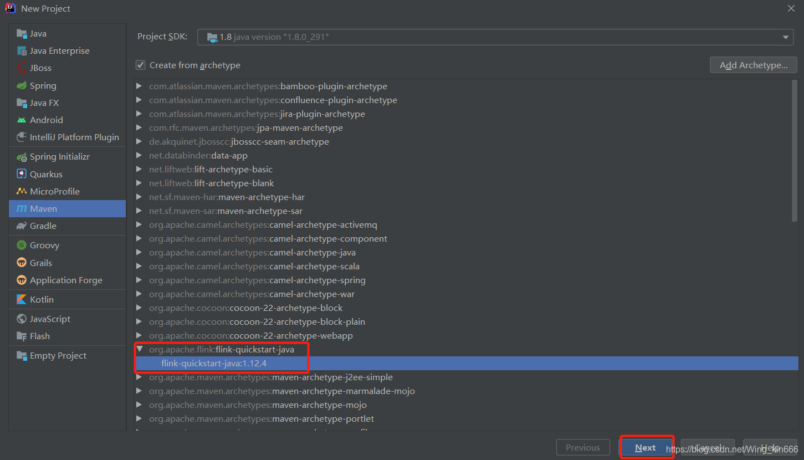This screenshot has height=460, width=804.
Task: Expand the jira-plugin-archetype node
Action: (x=139, y=114)
